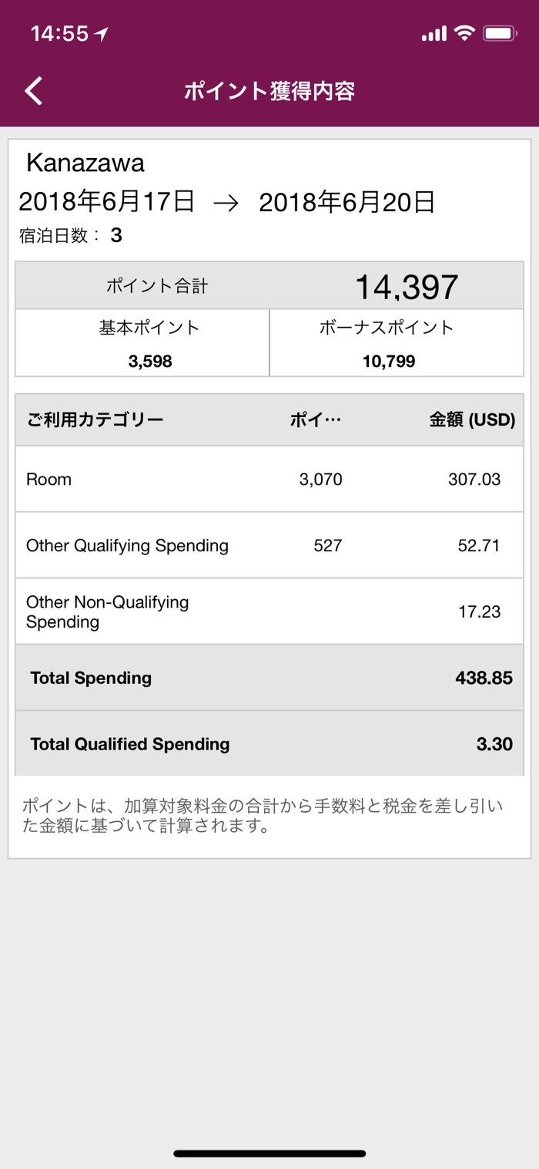The width and height of the screenshot is (539, 1169).
Task: Tap the back arrow icon
Action: click(33, 91)
